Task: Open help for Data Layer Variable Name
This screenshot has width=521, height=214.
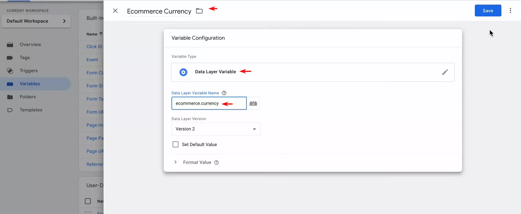Action: (x=224, y=93)
